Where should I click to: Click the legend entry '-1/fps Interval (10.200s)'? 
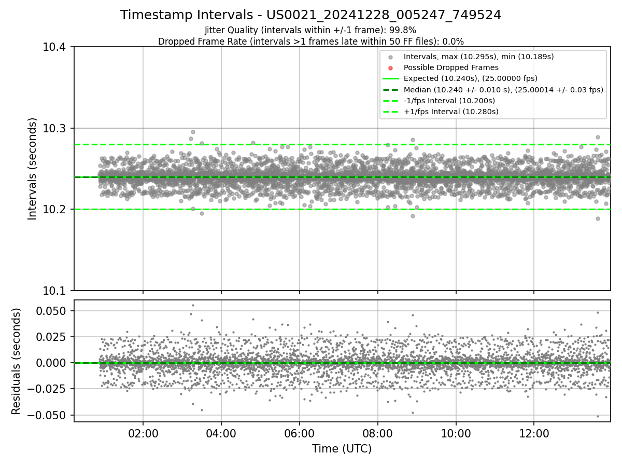coord(449,101)
